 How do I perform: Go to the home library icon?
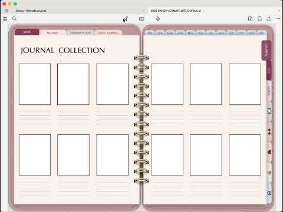[x=6, y=11]
